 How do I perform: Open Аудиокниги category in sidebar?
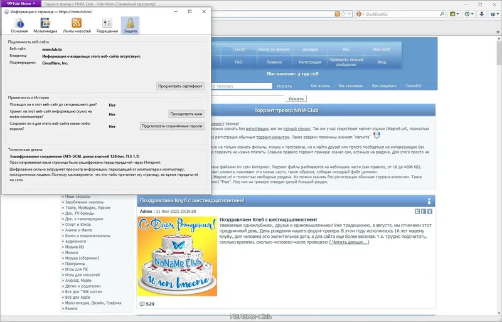coord(75,241)
